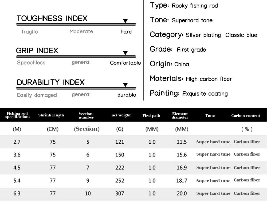Select the 'Section number' column header
Image resolution: width=267 pixels, height=203 pixels.
coord(86,115)
